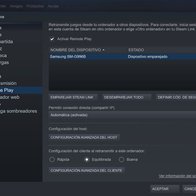Screen dimensions: 196x196
Task: Open the Ayuda menu
Action: coord(53,6)
